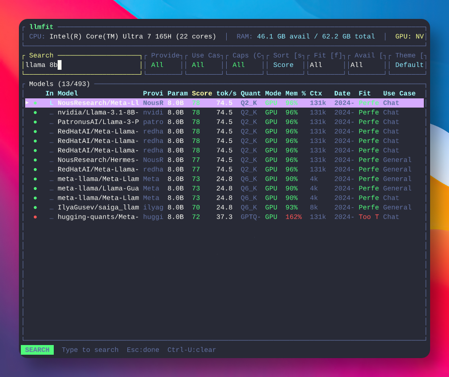Click the 'Type to search' hint
449x377 pixels.
click(x=90, y=350)
